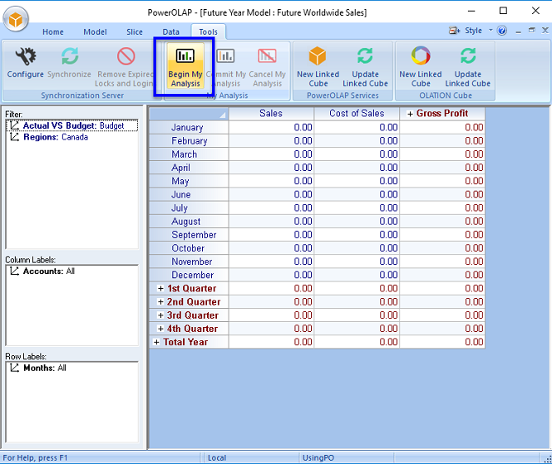Image resolution: width=552 pixels, height=464 pixels.
Task: Click Remove Expired Locks and Logins icon
Action: point(126,56)
